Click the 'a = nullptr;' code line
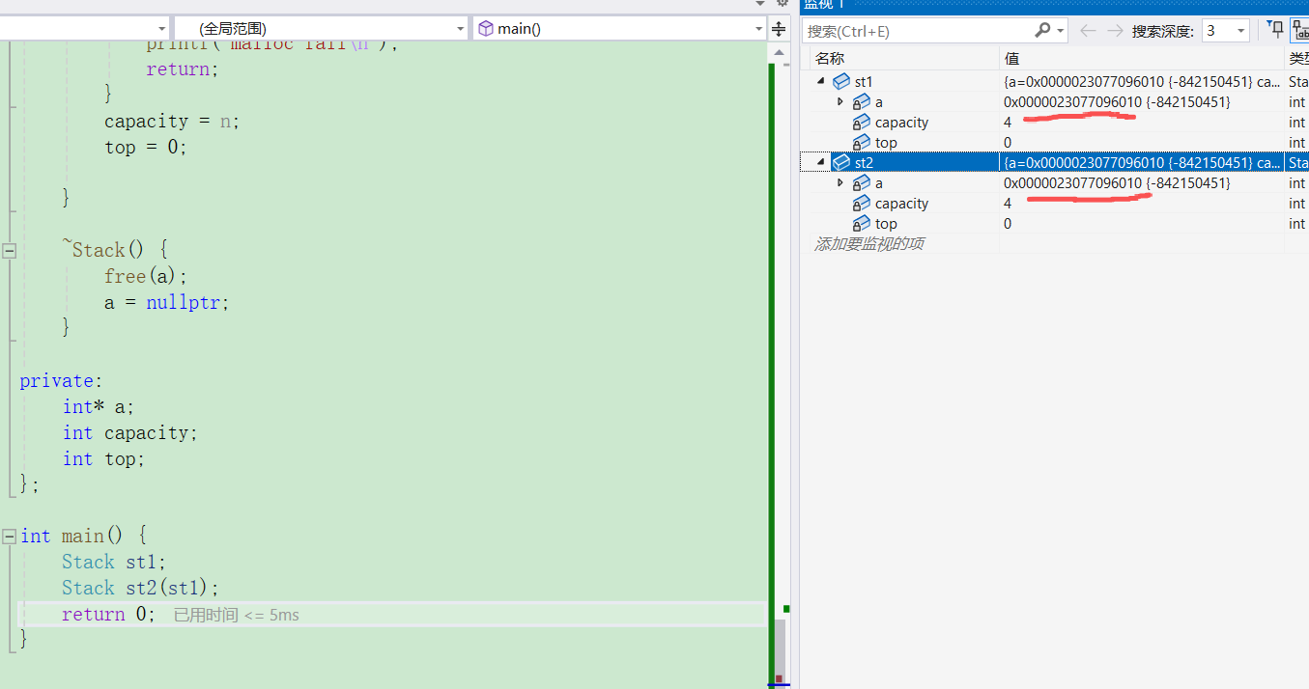Screen dimensions: 1309x689 pos(167,303)
